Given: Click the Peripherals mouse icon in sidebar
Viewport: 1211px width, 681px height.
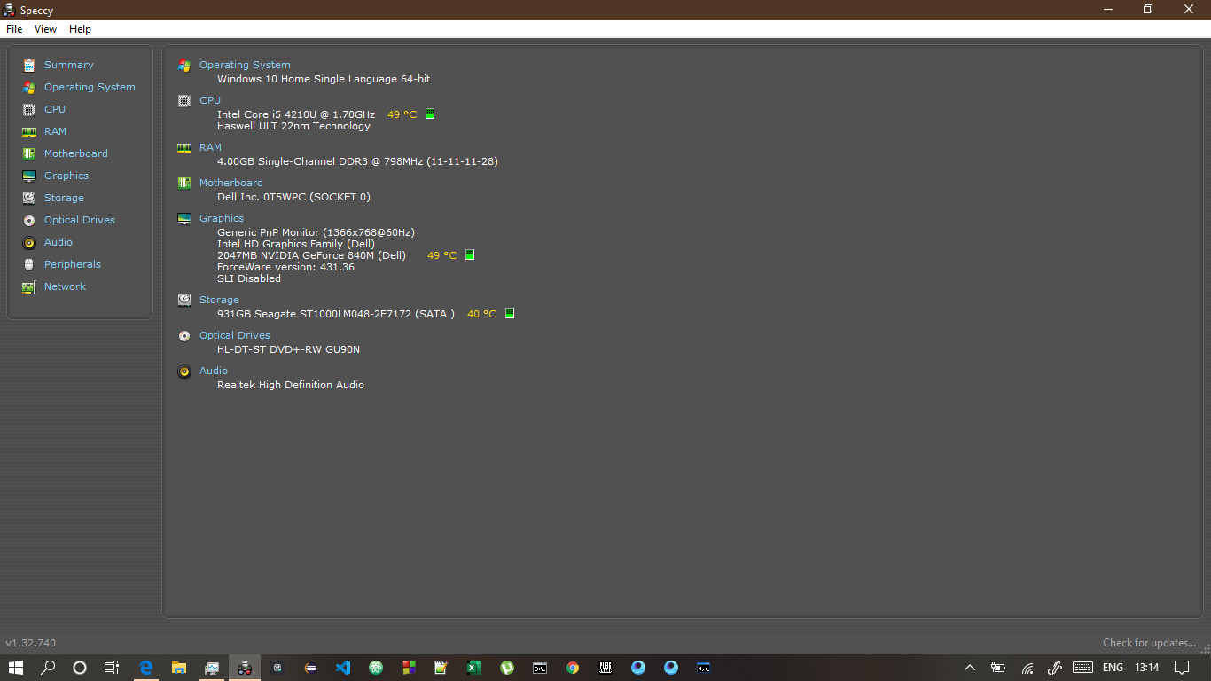Looking at the screenshot, I should [x=29, y=264].
